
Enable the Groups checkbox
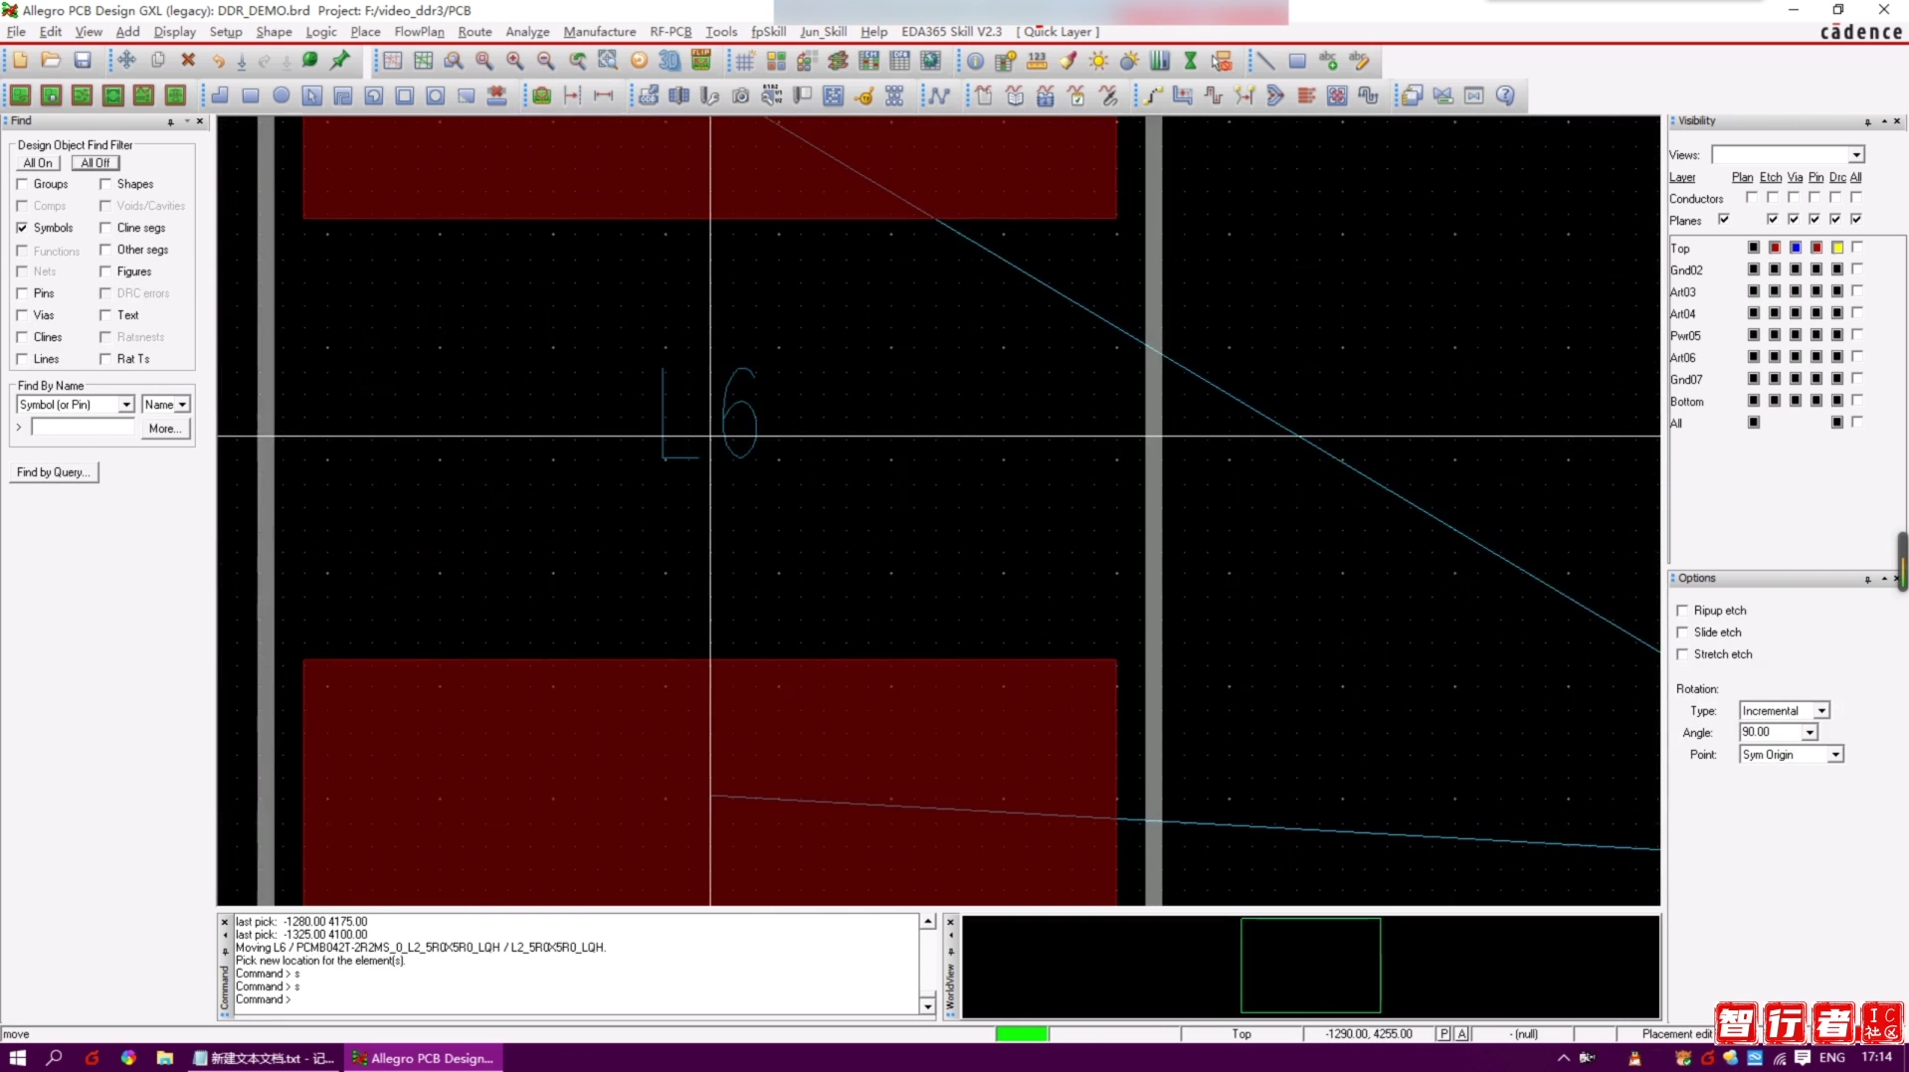pyautogui.click(x=22, y=184)
